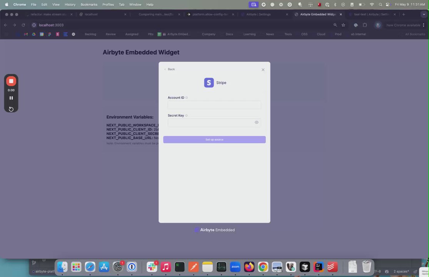
Task: Click the Secret Key info tooltip icon
Action: (186, 115)
